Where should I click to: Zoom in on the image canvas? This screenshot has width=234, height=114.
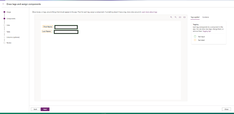(x=171, y=17)
